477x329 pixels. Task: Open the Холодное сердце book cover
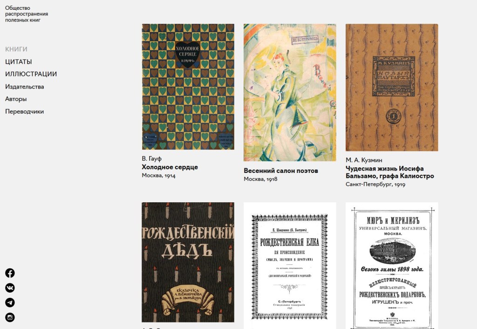pyautogui.click(x=188, y=87)
